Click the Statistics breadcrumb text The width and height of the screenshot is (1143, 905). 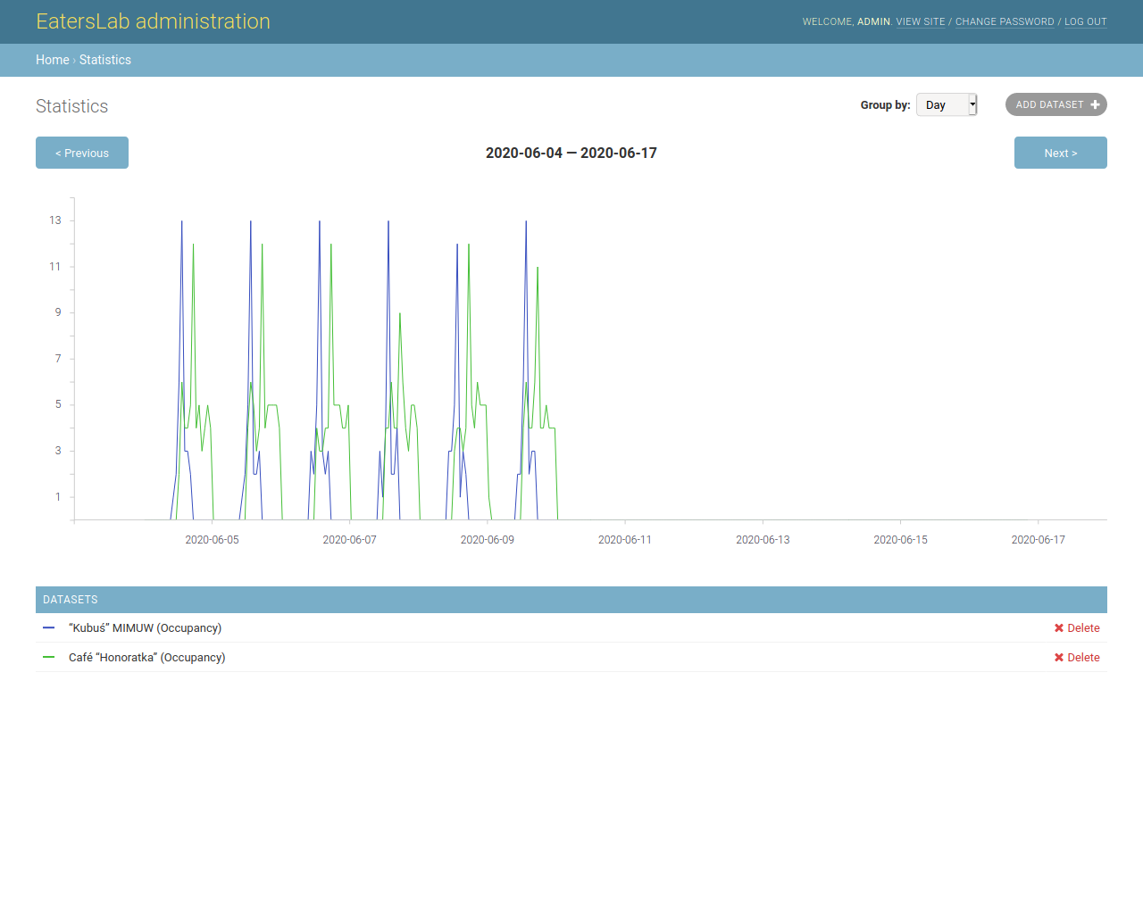(x=105, y=60)
